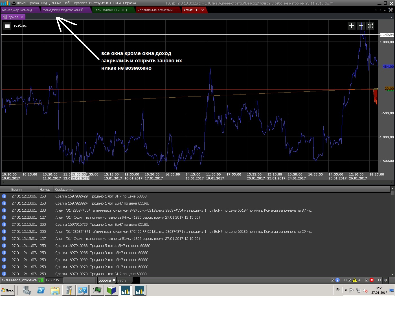Screen dimensions: 395x329
Task: Open the Доход panel dropdown arrow
Action: click(x=391, y=17)
